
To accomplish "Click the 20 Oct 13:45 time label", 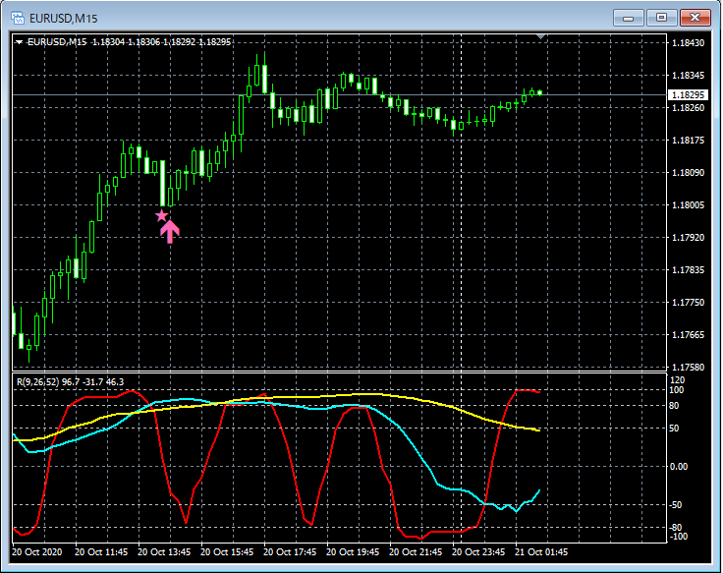I will 164,552.
